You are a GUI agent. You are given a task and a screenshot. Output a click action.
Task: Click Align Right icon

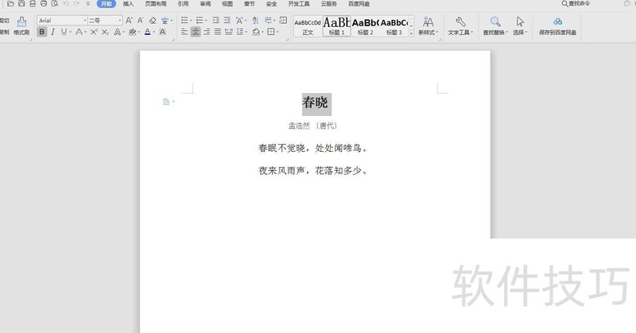pos(207,32)
